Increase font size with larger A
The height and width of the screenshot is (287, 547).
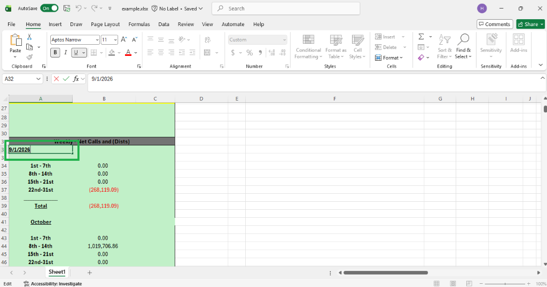click(124, 39)
